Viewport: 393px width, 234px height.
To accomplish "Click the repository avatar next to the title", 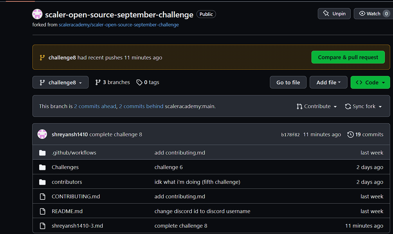I will coord(37,14).
